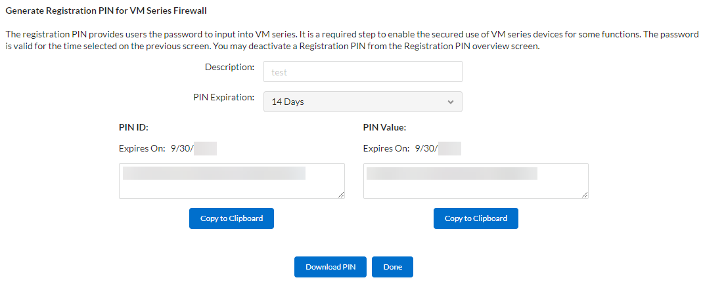The image size is (703, 284).
Task: Click inside the PIN Value text area
Action: [476, 187]
